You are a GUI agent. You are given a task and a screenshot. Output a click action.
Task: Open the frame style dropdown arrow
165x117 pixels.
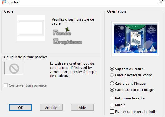46,28
